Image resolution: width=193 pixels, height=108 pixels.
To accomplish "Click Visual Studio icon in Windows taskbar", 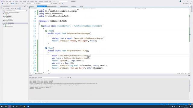I will [x=9, y=106].
